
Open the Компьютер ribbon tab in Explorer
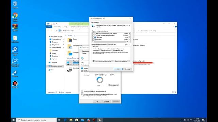point(58,27)
